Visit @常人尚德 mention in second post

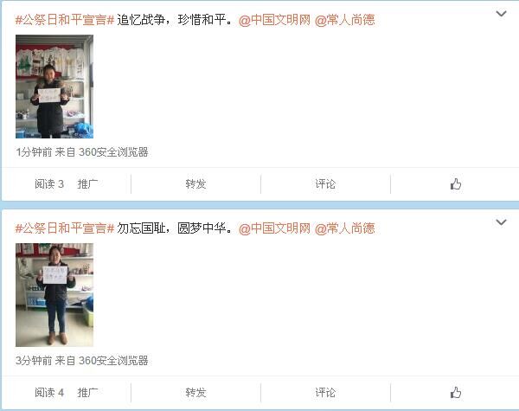[345, 228]
